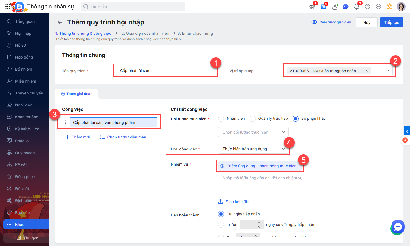Click the back arrow beside the page title
This screenshot has width=410, height=246.
click(60, 22)
